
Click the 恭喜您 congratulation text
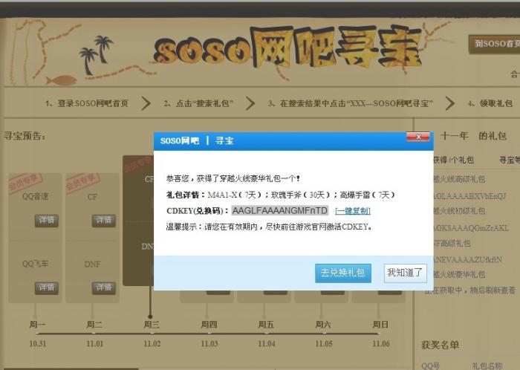point(233,178)
